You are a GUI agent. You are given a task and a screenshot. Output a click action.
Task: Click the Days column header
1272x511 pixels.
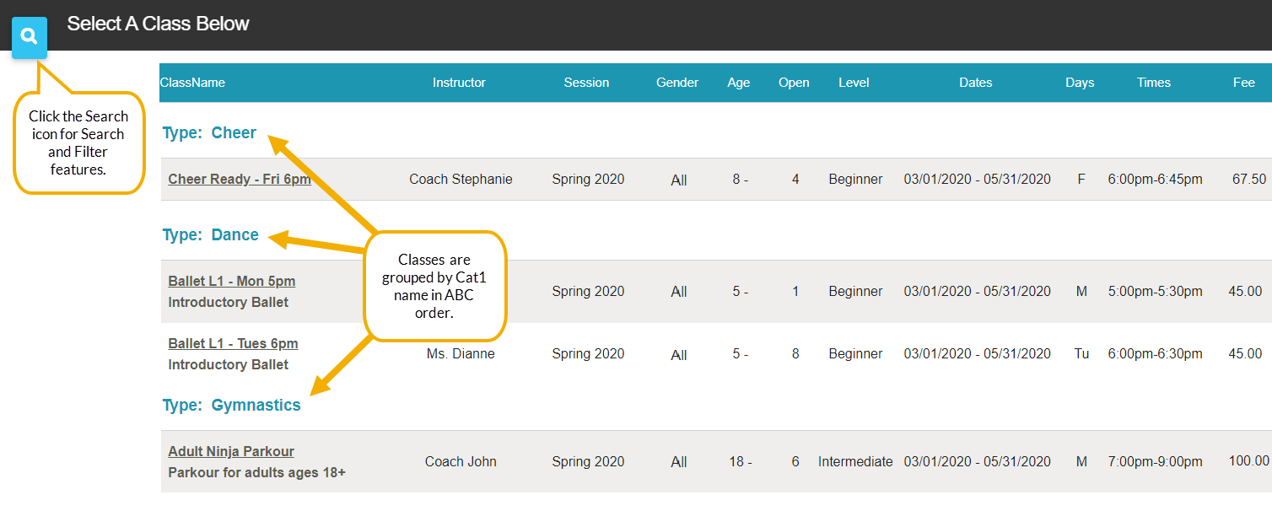click(x=1080, y=83)
